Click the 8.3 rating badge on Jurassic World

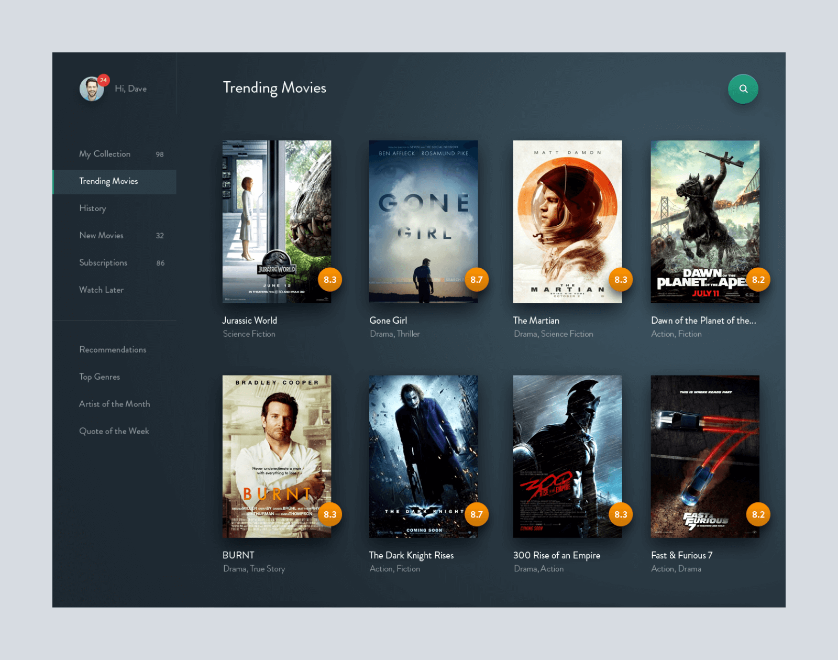(330, 280)
